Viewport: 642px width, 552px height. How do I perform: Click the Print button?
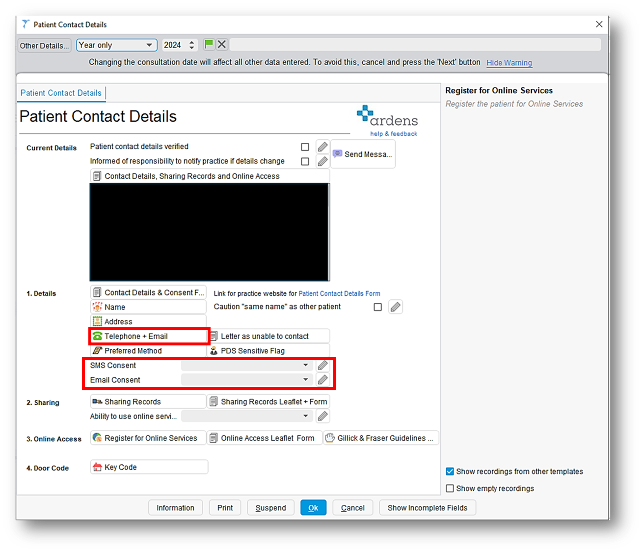(x=225, y=508)
